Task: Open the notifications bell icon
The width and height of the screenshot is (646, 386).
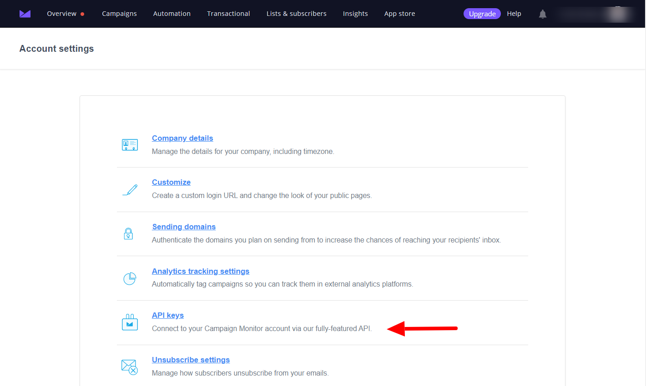Action: pyautogui.click(x=542, y=14)
